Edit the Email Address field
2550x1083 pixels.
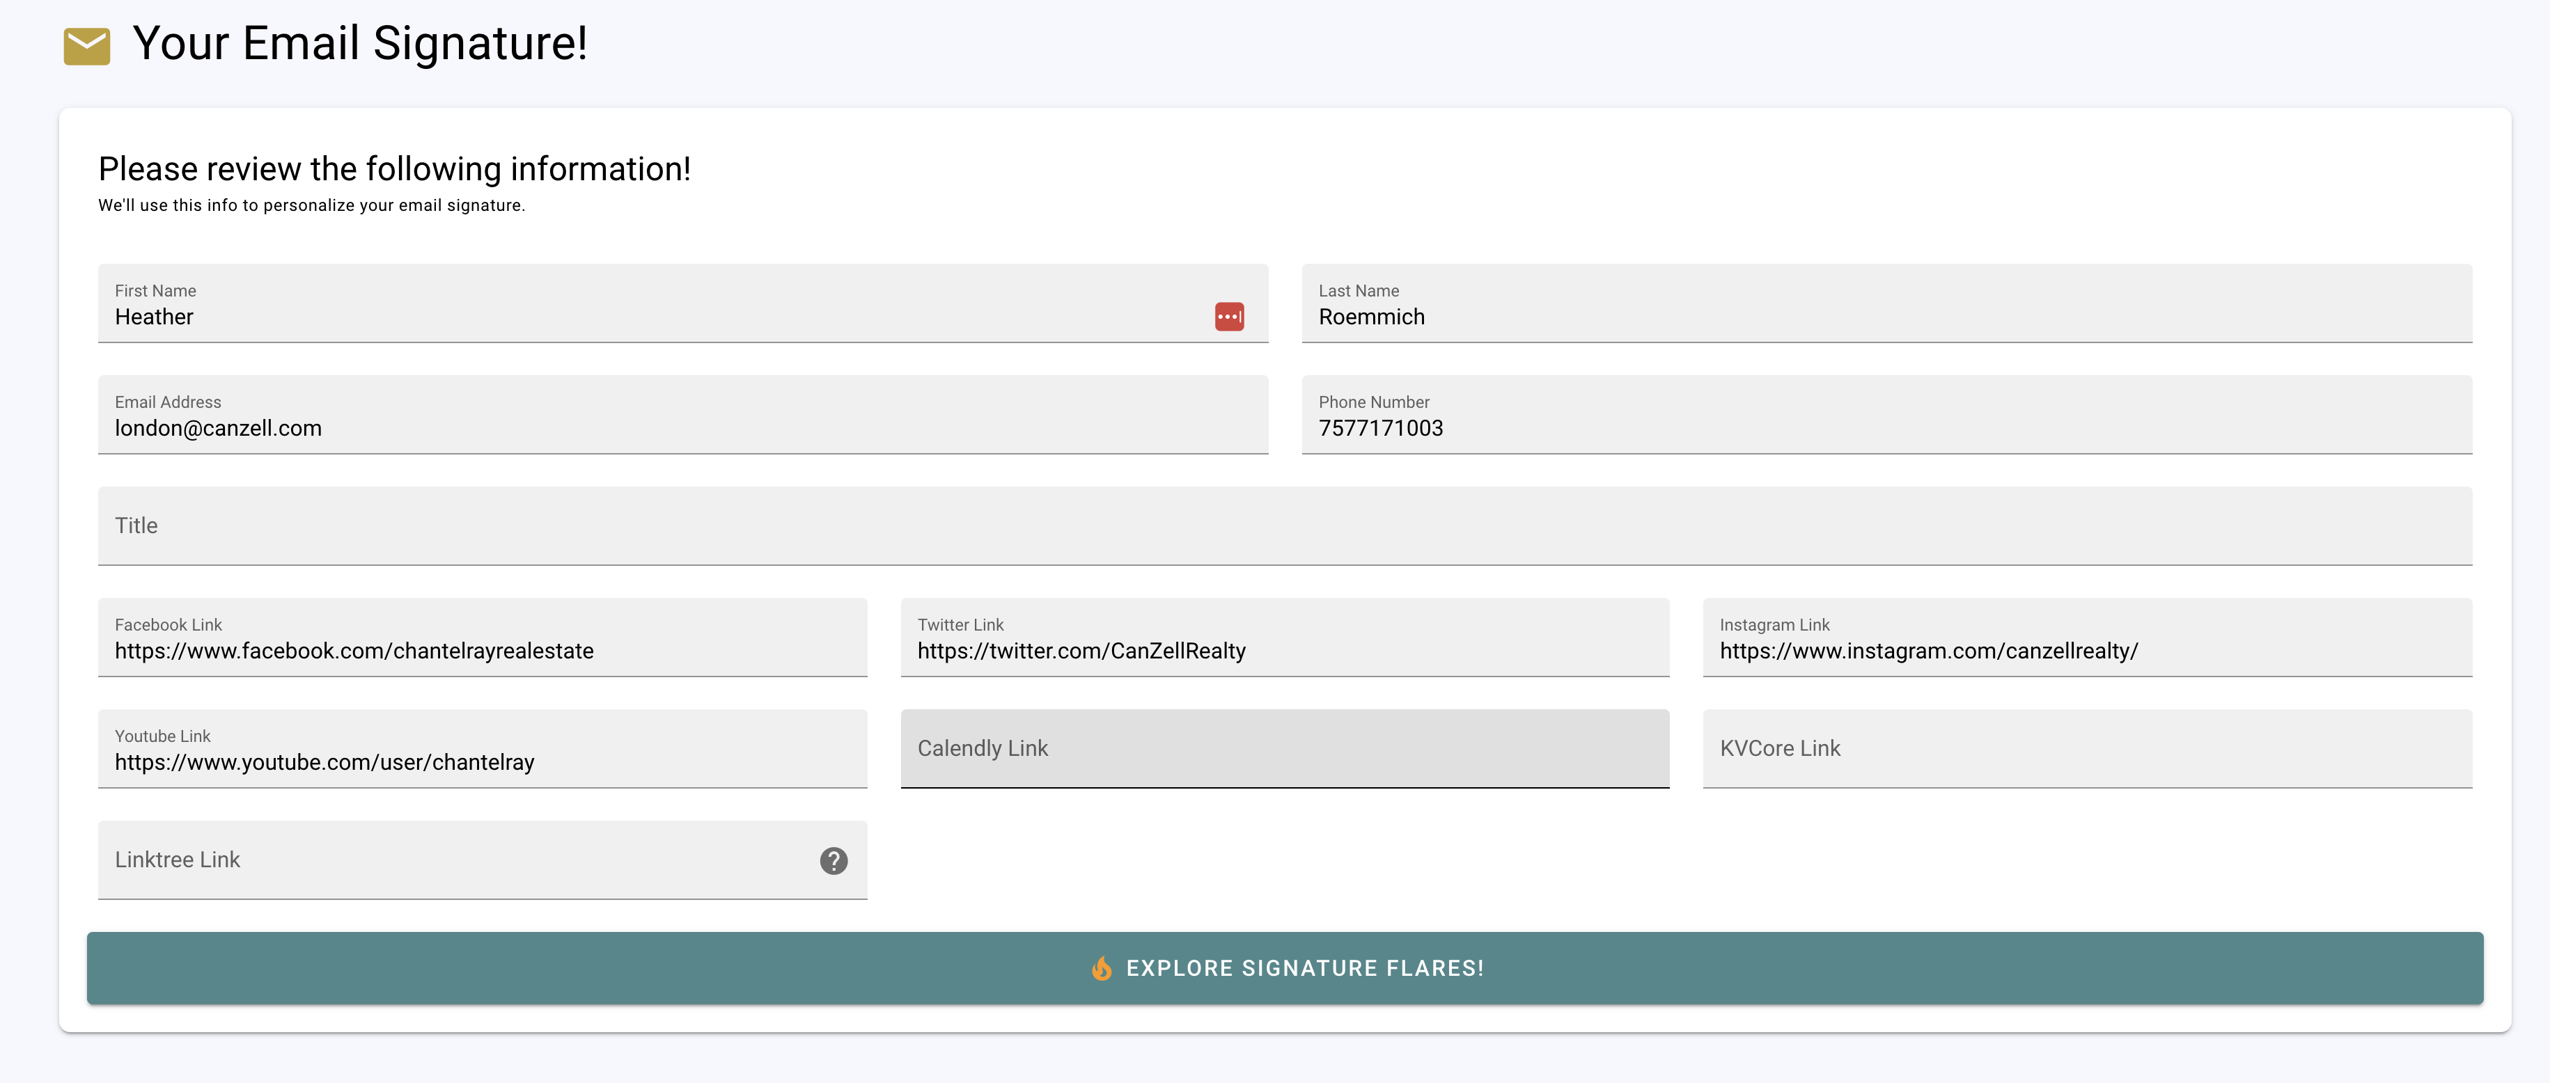(683, 414)
